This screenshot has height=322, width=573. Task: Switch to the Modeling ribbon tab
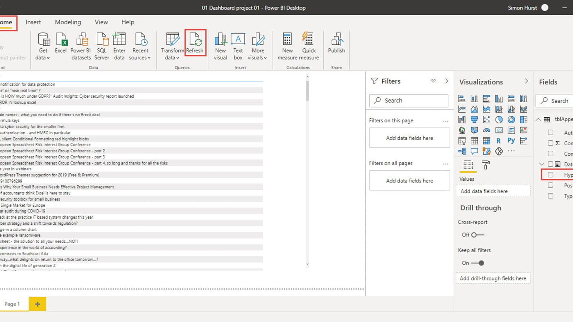(68, 22)
